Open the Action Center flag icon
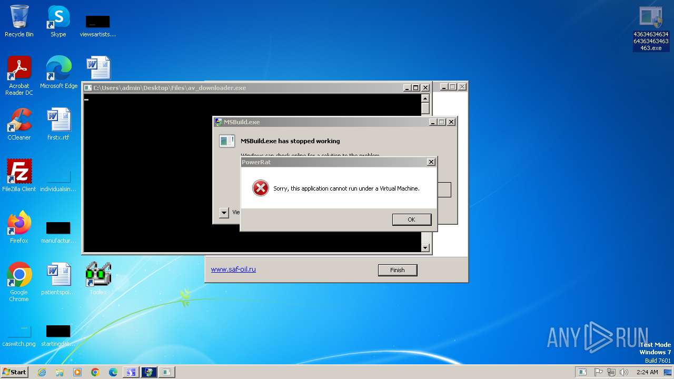674x379 pixels. point(598,372)
